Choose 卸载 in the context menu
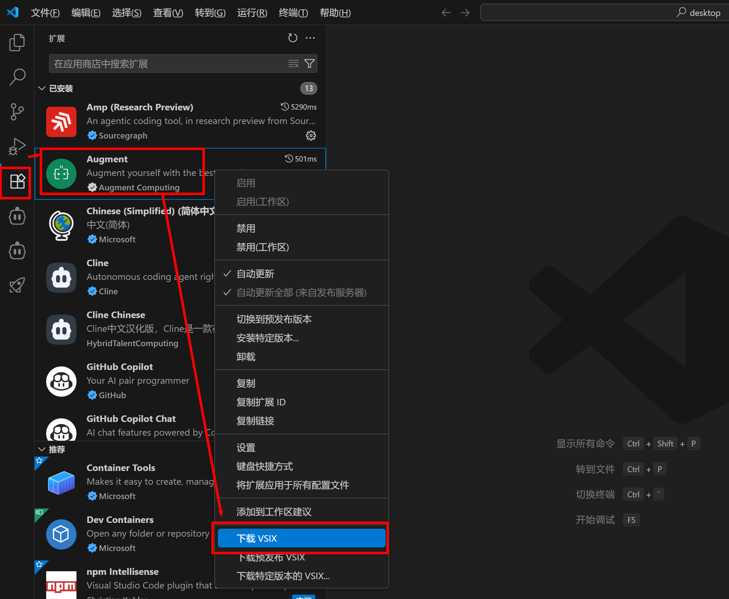This screenshot has width=729, height=599. pos(246,357)
